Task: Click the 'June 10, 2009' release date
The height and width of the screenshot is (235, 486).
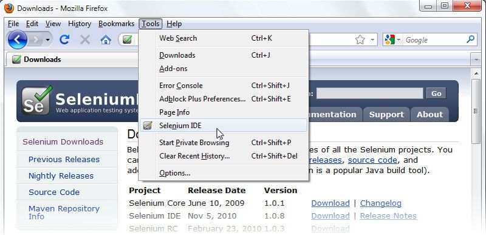Action: [216, 203]
